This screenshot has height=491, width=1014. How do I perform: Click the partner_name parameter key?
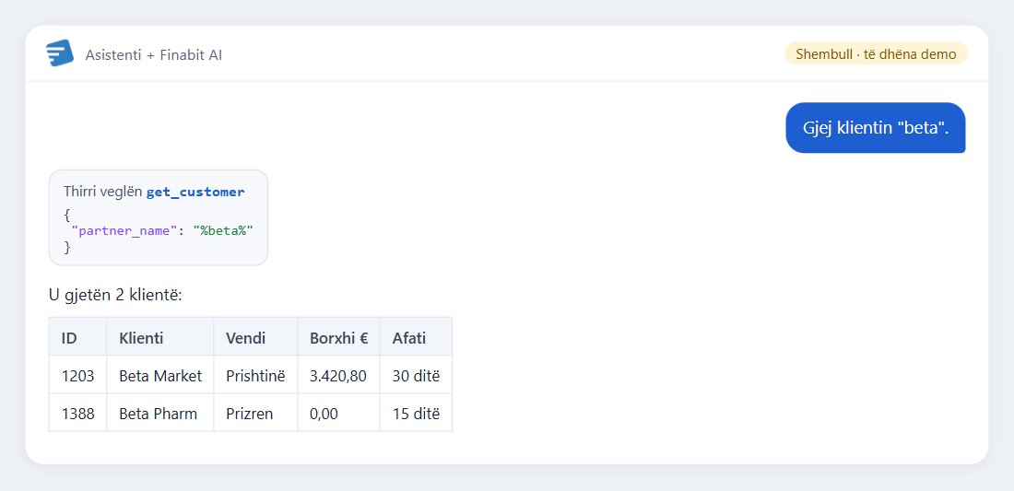point(124,230)
